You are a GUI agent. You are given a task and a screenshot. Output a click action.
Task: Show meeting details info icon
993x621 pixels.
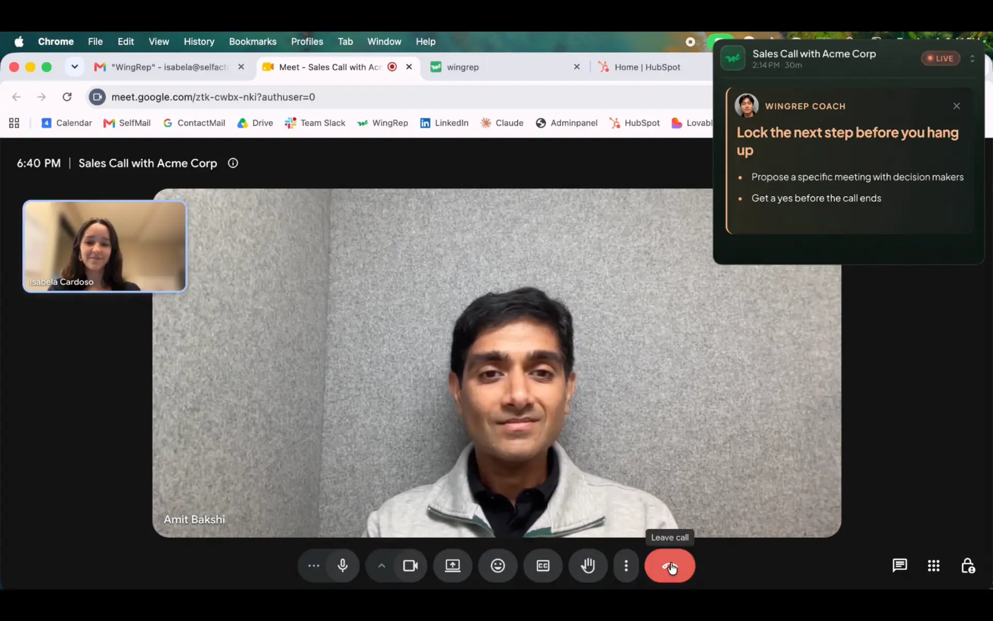[x=233, y=163]
